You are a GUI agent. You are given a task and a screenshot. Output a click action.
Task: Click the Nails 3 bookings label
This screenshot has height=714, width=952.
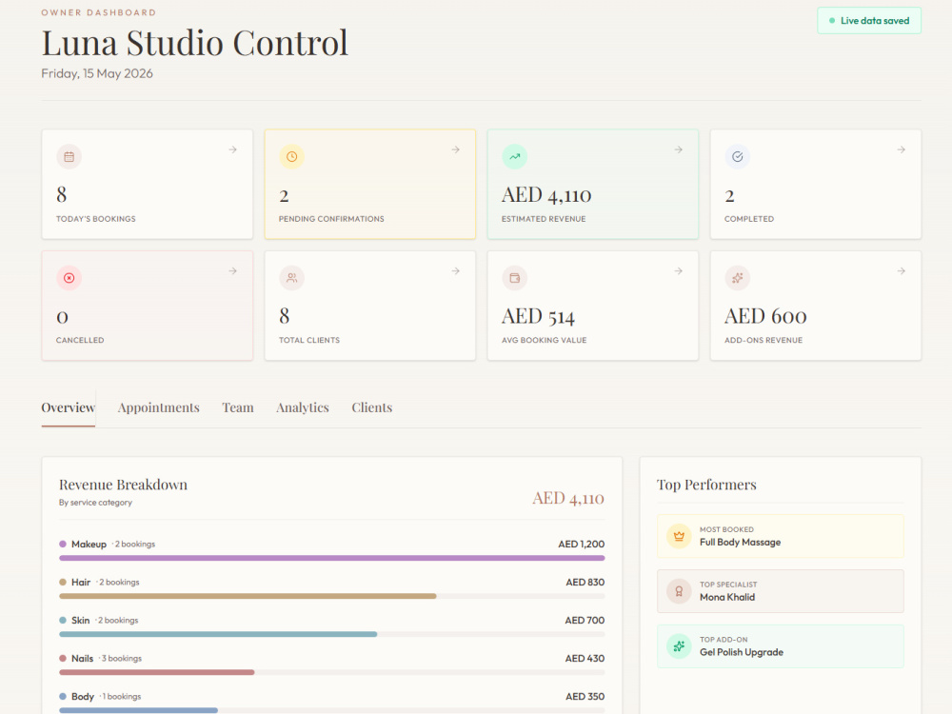click(107, 658)
